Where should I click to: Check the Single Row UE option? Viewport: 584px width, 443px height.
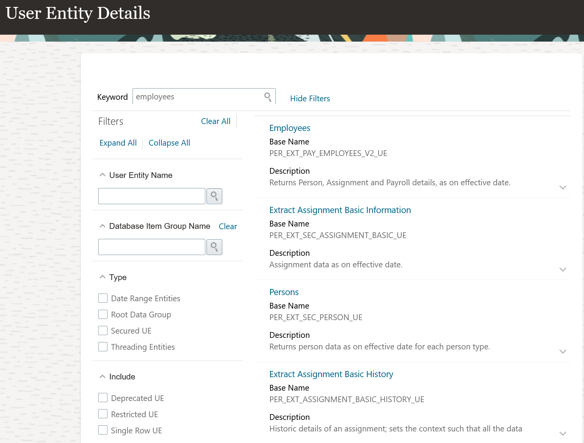(x=103, y=430)
